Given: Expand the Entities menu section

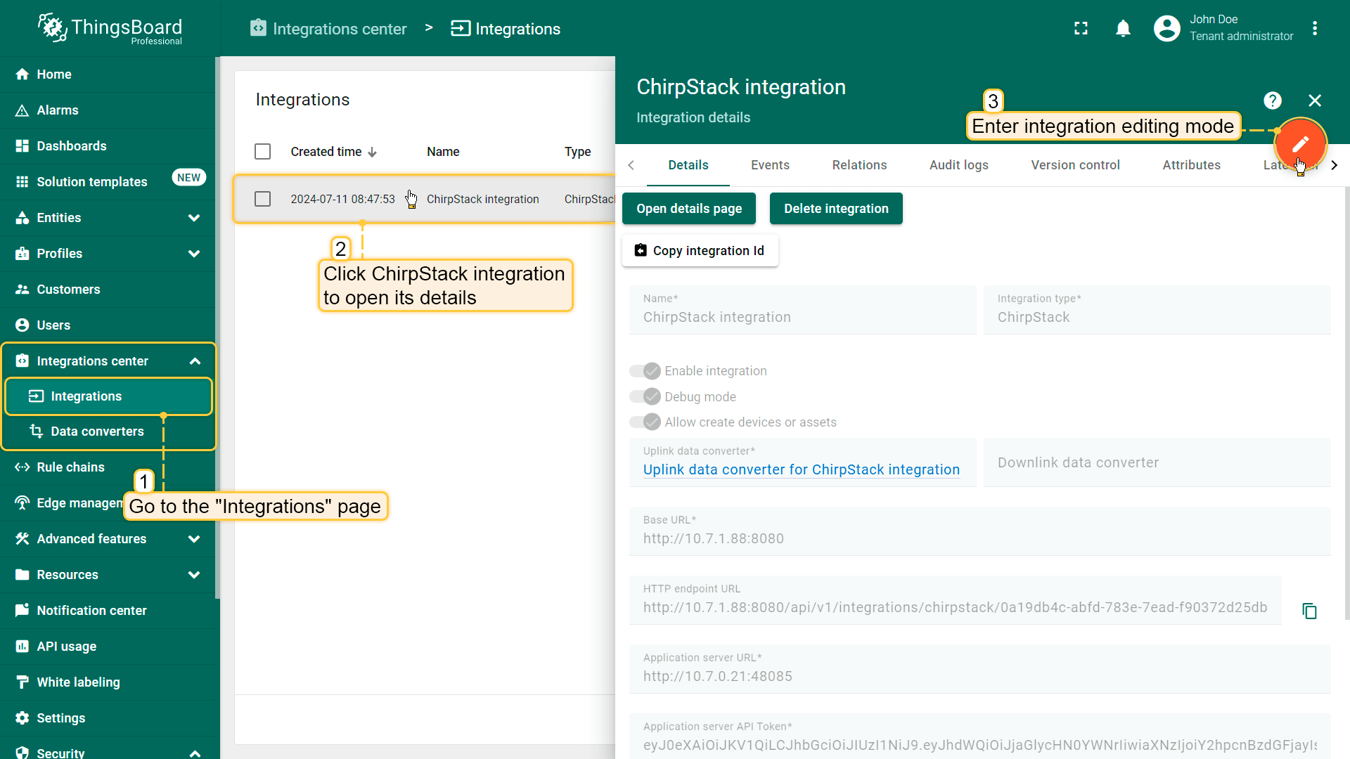Looking at the screenshot, I should pos(194,218).
